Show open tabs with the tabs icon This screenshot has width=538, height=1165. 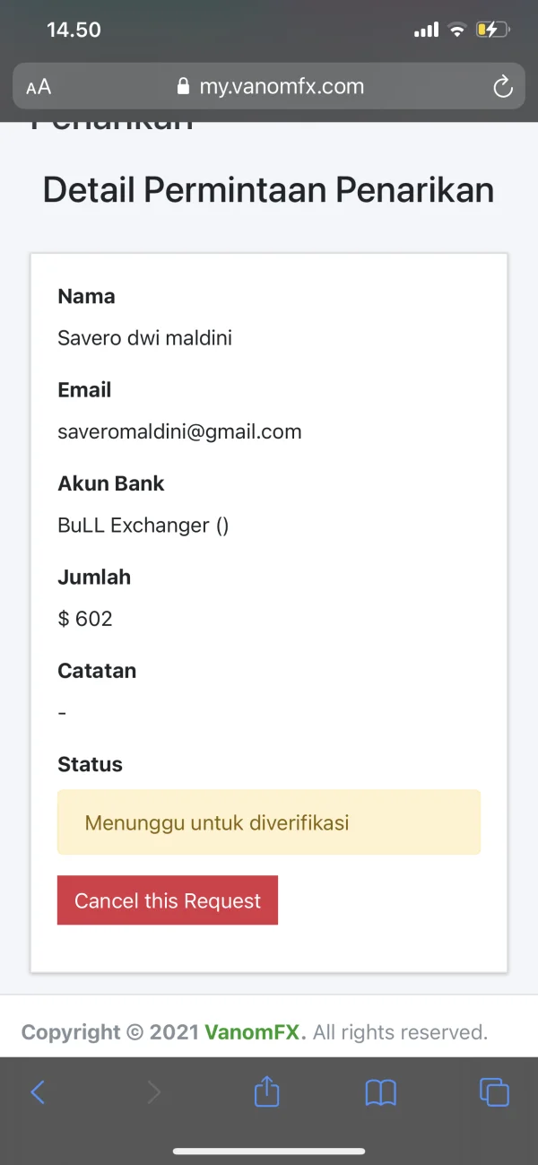(x=494, y=1091)
